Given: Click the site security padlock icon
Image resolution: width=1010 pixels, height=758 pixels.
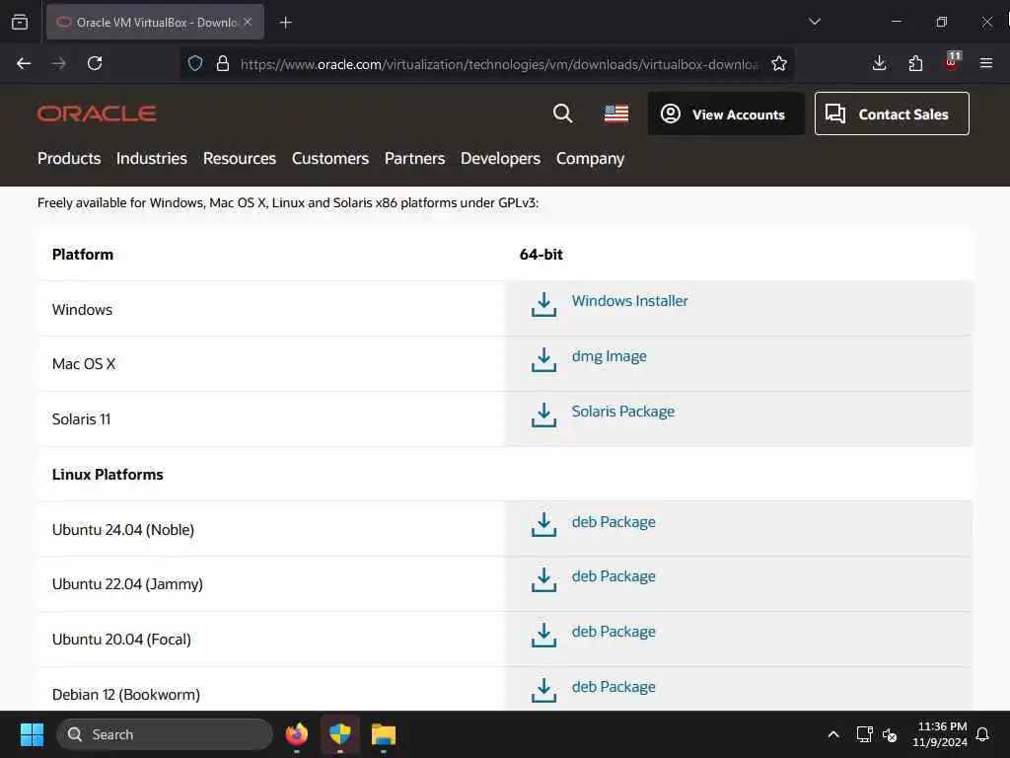Looking at the screenshot, I should pos(223,63).
